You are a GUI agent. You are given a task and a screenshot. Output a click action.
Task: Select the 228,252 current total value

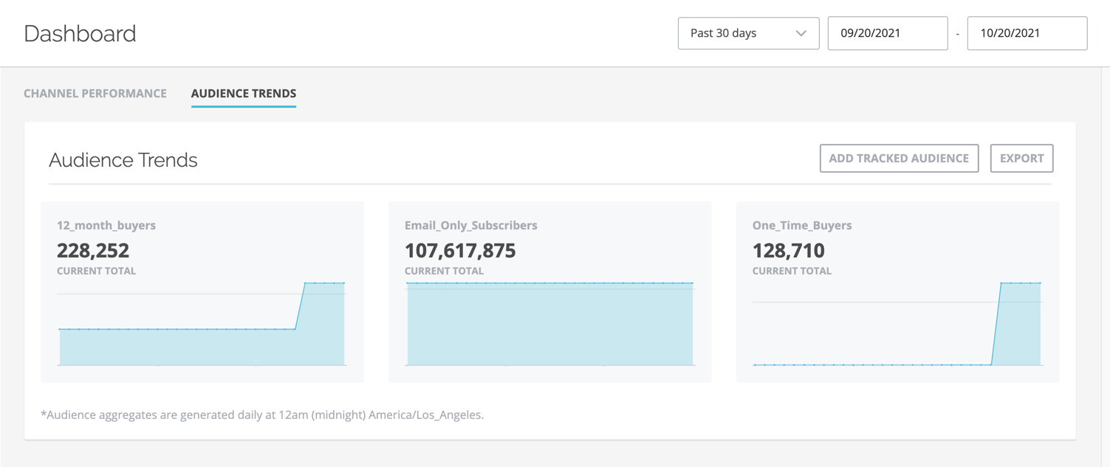[x=93, y=250]
